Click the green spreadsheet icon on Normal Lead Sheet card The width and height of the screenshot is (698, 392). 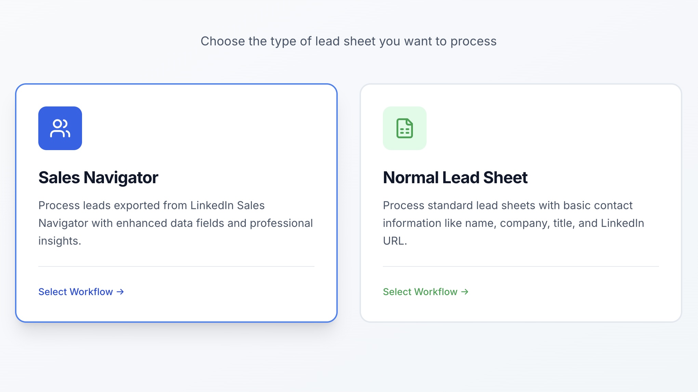point(405,128)
